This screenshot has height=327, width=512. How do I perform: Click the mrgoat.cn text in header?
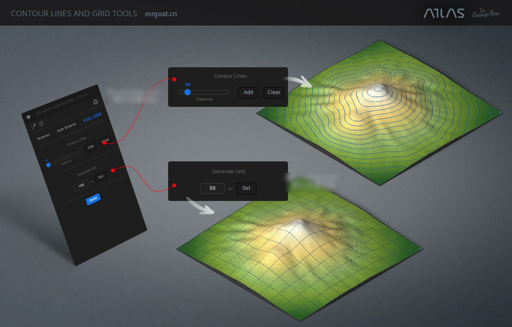pyautogui.click(x=161, y=14)
